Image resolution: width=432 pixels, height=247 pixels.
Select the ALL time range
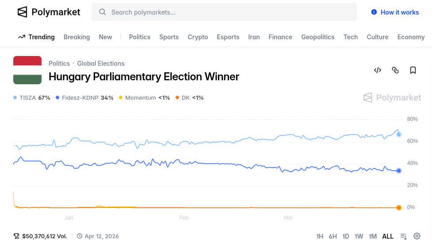click(388, 236)
